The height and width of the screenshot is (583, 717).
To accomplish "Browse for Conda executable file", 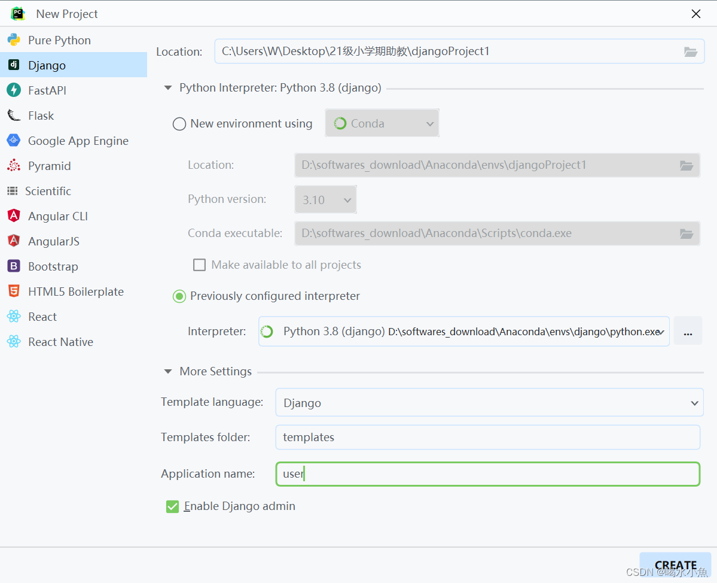I will [x=687, y=233].
